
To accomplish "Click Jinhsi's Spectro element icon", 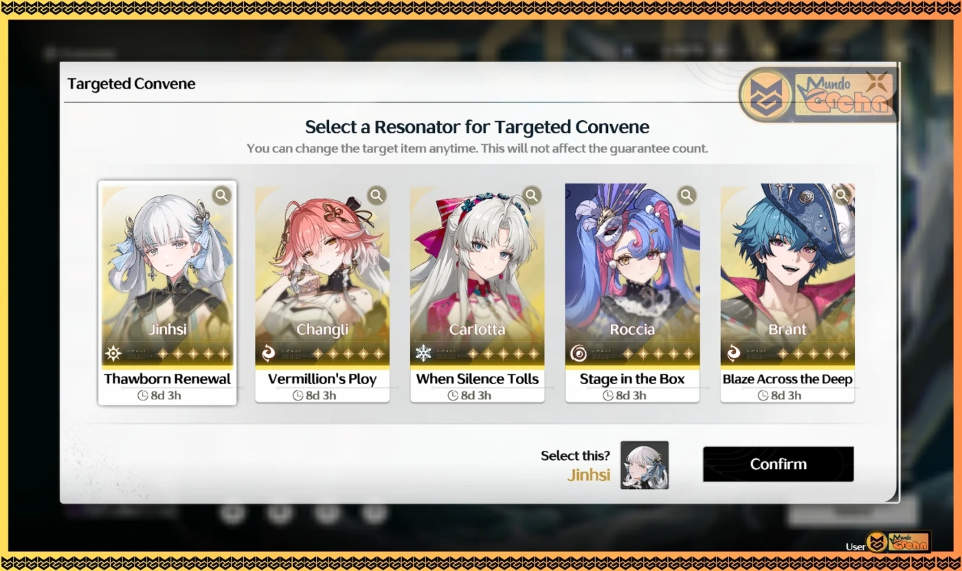I will tap(113, 354).
